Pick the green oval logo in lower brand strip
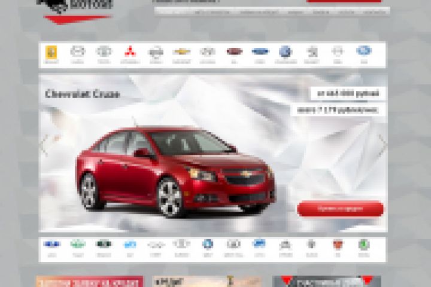This screenshot has width=431, height=287. [x=78, y=244]
